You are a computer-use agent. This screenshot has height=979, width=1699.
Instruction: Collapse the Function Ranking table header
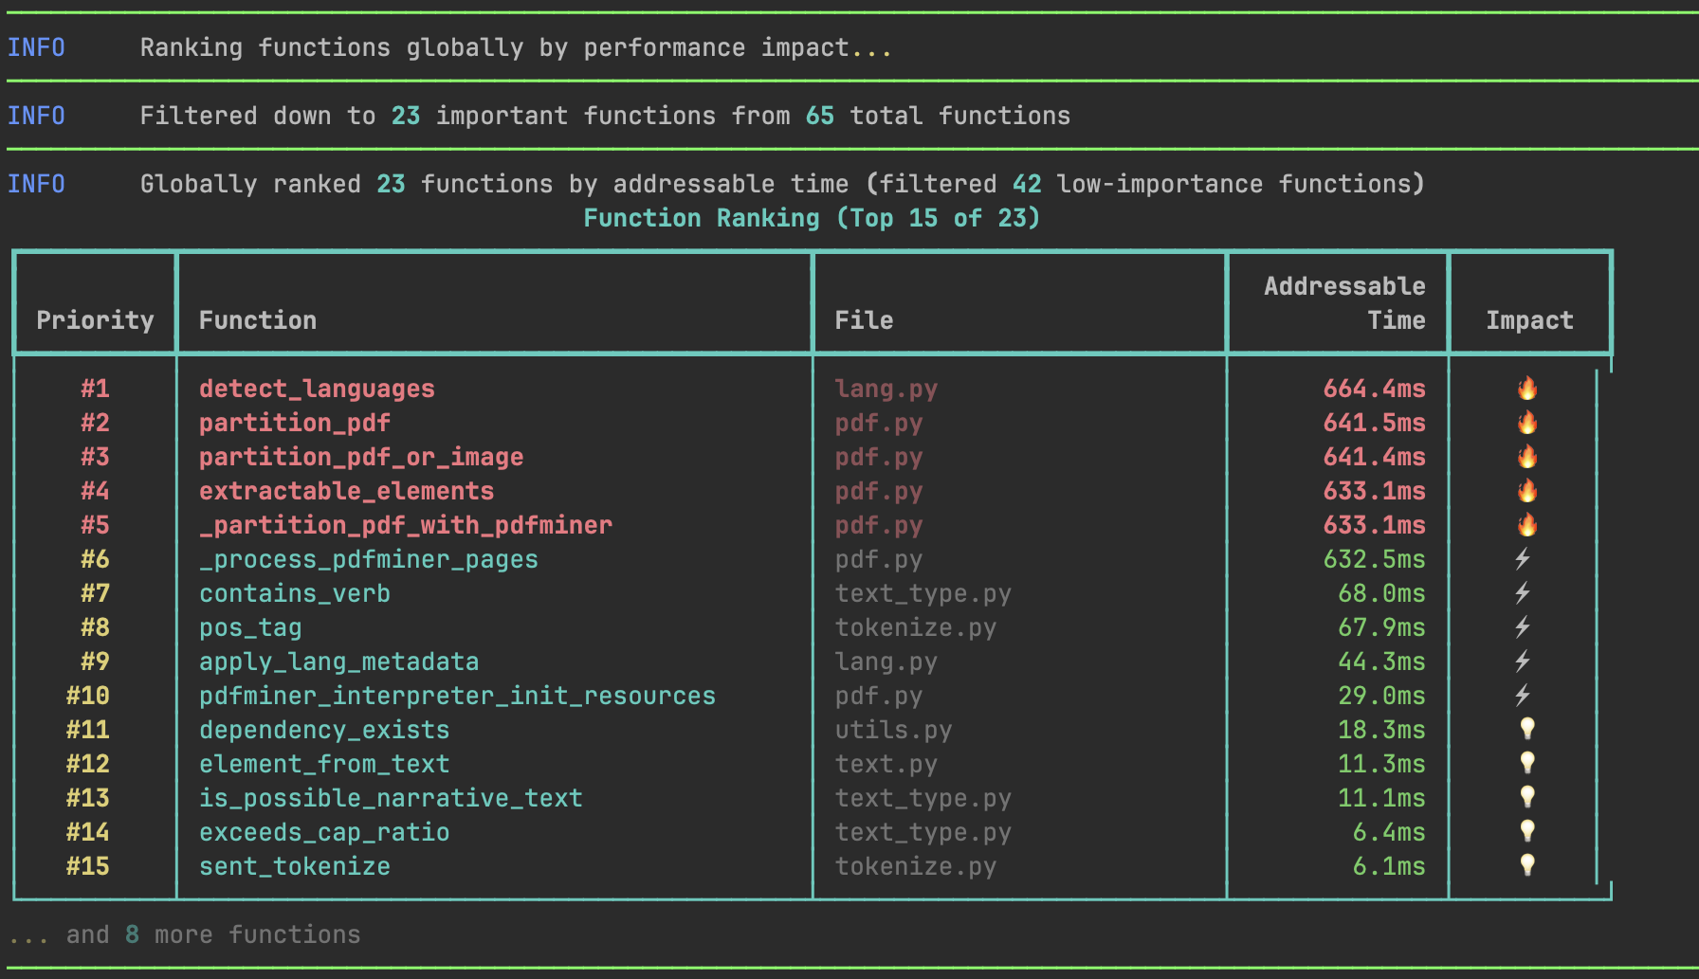click(811, 218)
